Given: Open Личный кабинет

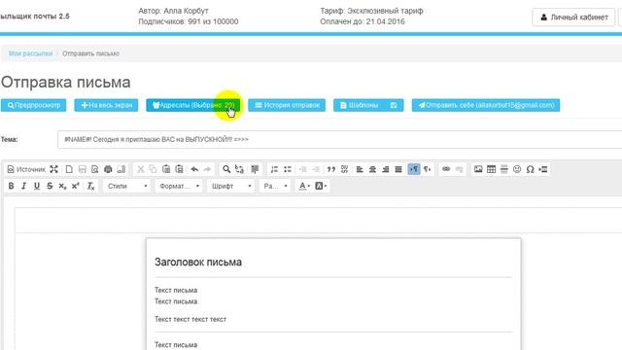Looking at the screenshot, I should coord(574,17).
